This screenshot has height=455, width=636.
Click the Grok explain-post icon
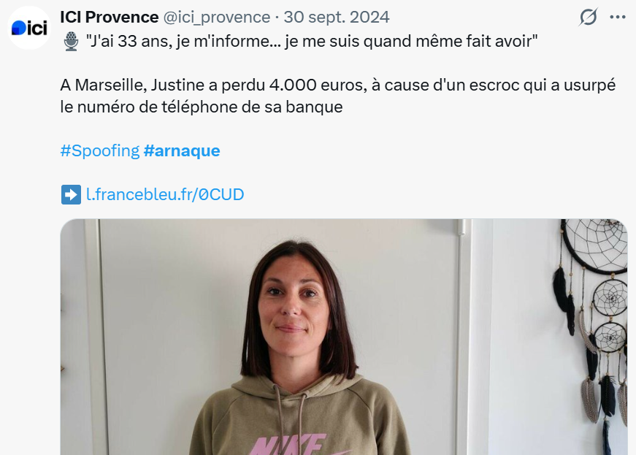pyautogui.click(x=588, y=17)
